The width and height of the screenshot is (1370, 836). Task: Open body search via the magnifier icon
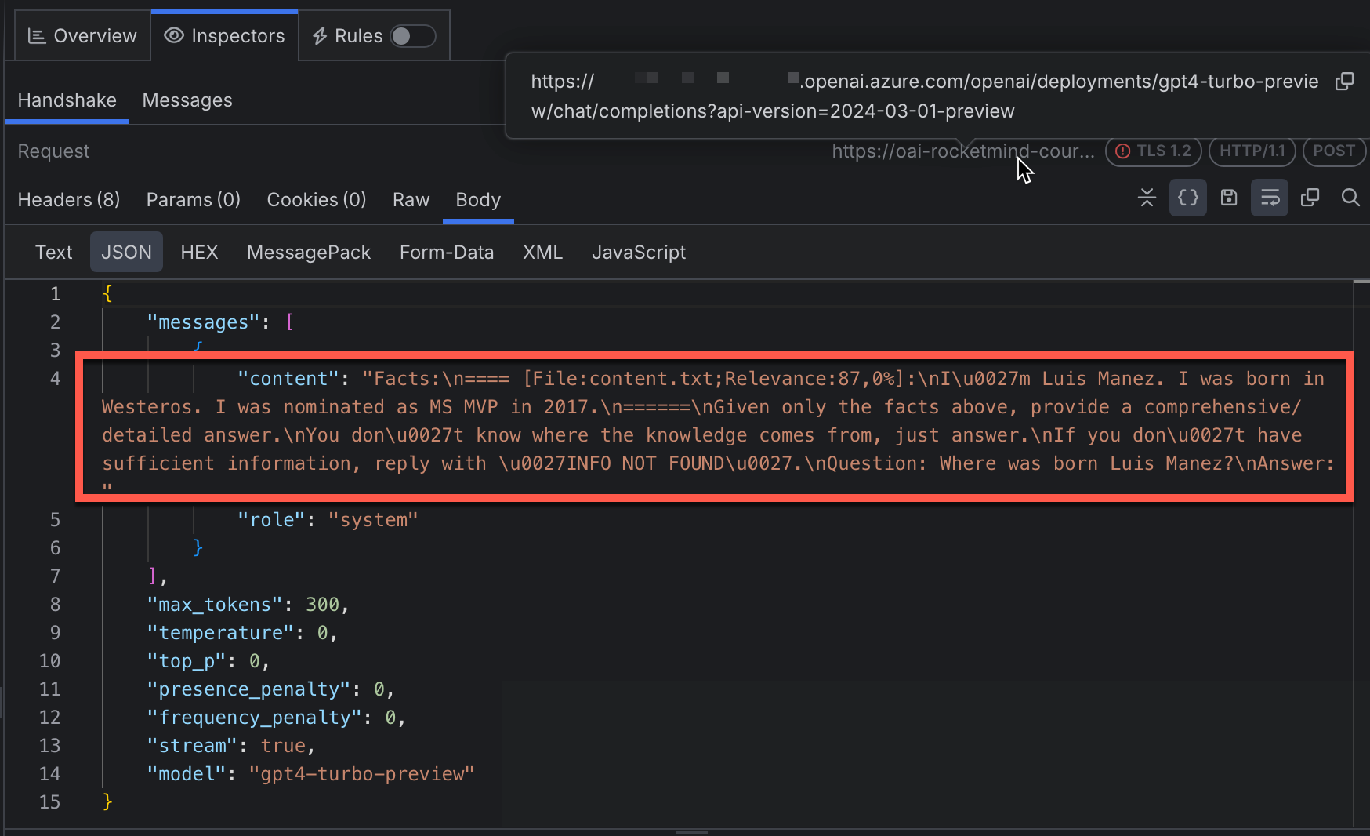tap(1350, 198)
